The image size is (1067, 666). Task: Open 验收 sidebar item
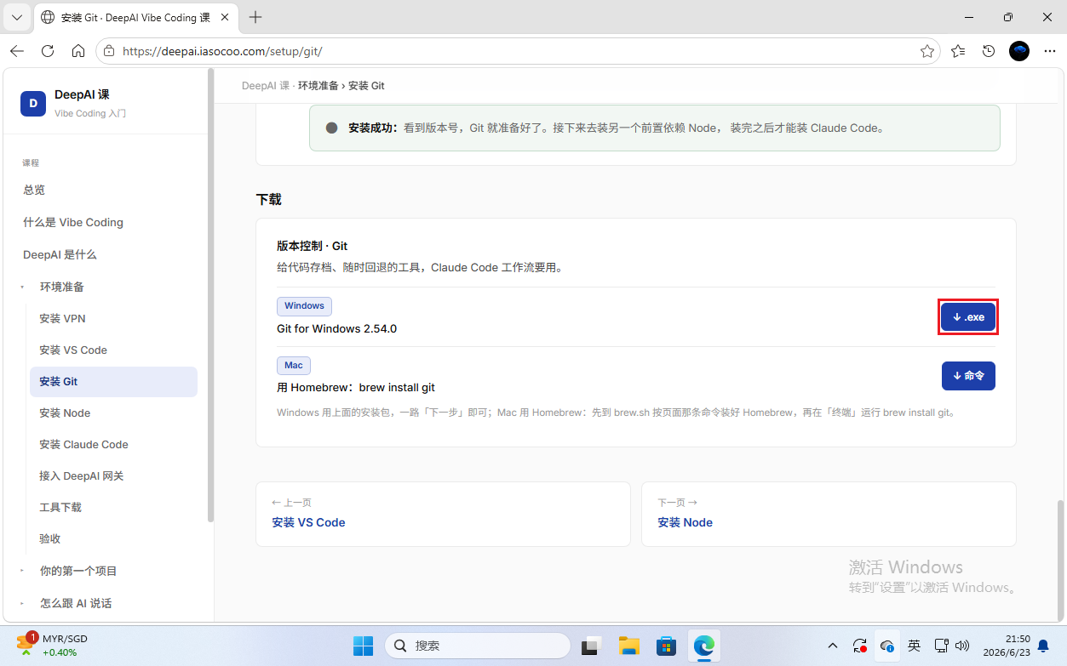[x=50, y=538]
